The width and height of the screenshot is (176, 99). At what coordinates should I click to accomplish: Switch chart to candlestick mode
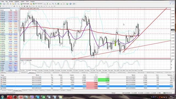click(47, 4)
